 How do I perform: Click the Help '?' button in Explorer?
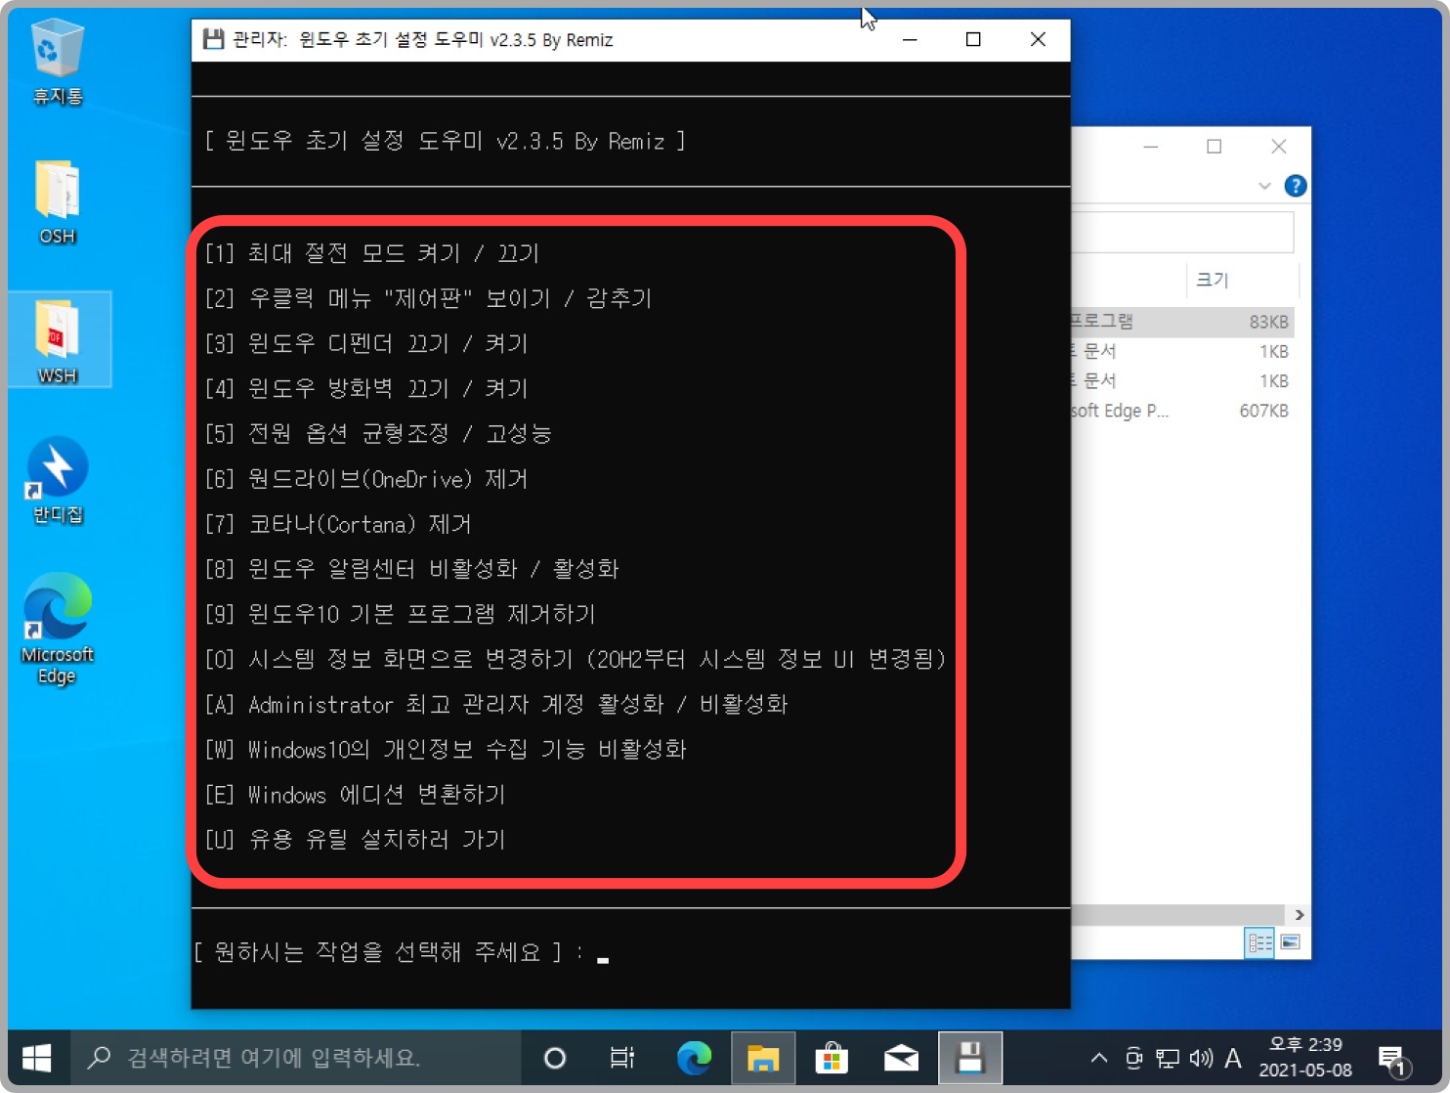click(1296, 185)
